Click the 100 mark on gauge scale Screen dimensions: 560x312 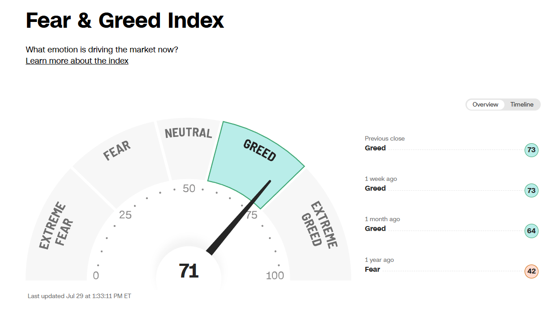pyautogui.click(x=275, y=275)
